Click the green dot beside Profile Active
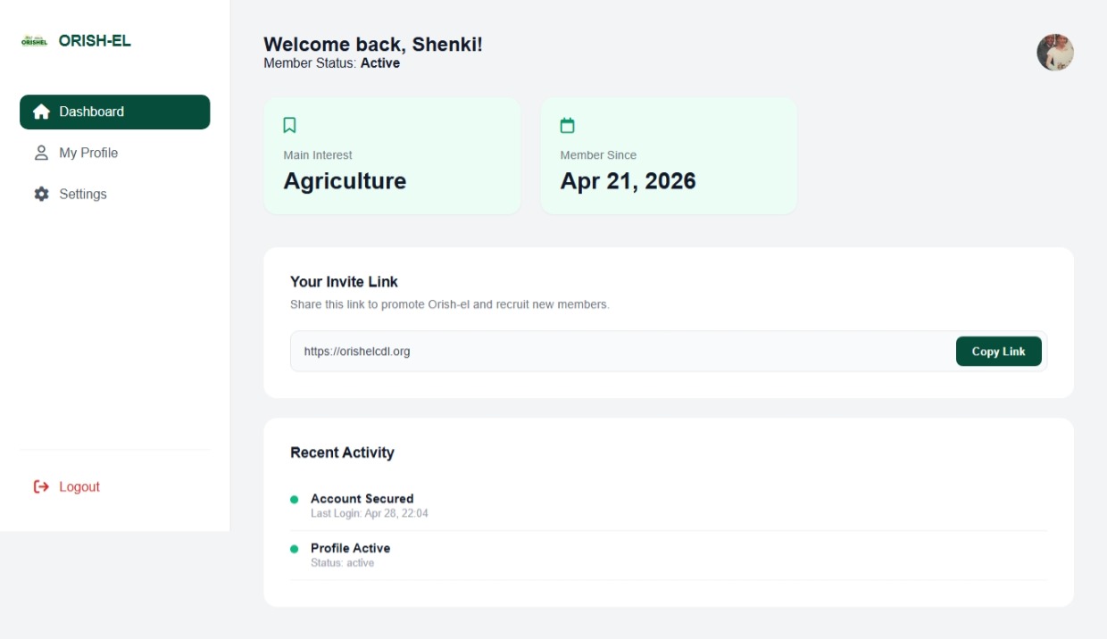The image size is (1107, 639). pos(295,549)
